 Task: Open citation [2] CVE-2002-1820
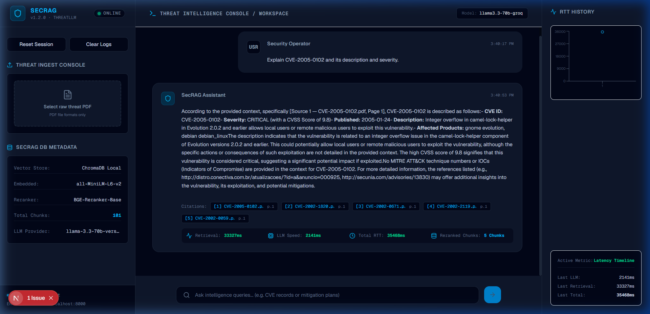pyautogui.click(x=315, y=206)
